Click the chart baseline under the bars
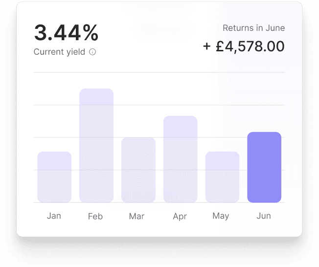This screenshot has width=319, height=267. (x=159, y=202)
